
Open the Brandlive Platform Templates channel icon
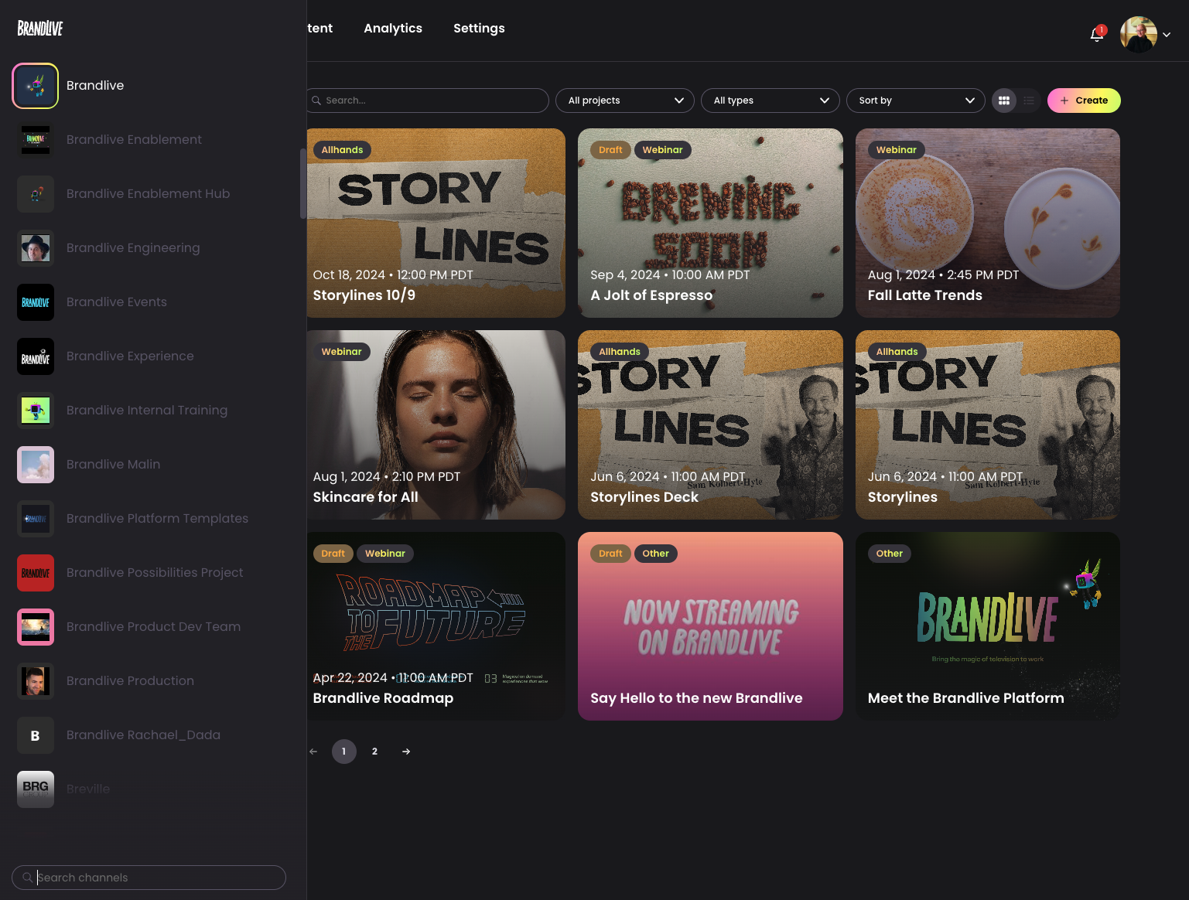[36, 519]
